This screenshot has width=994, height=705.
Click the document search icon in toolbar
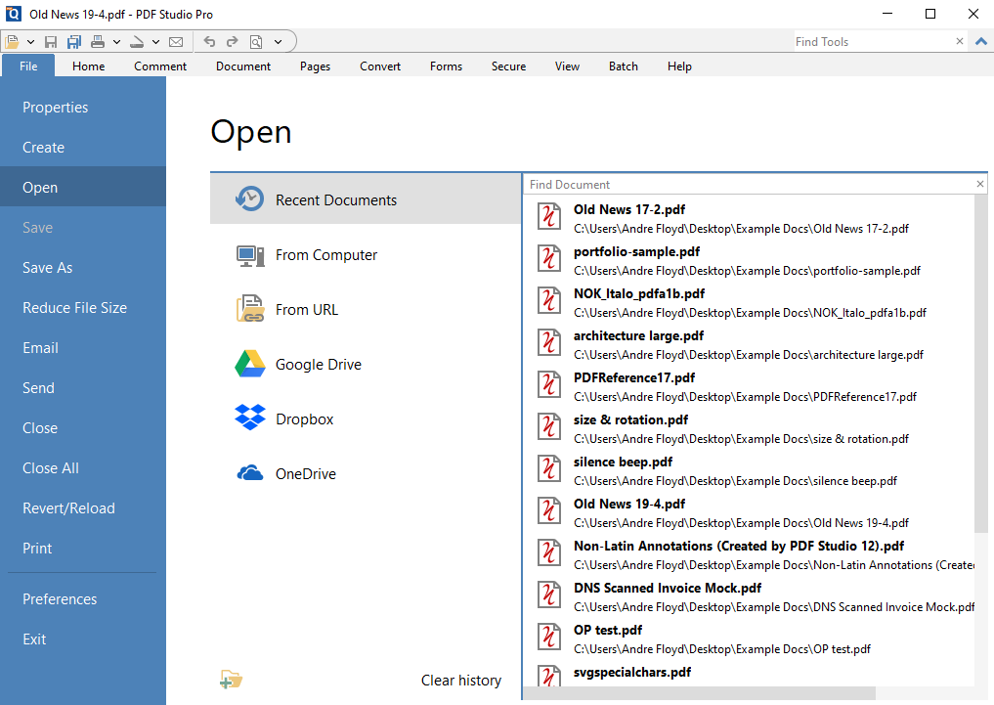click(256, 42)
